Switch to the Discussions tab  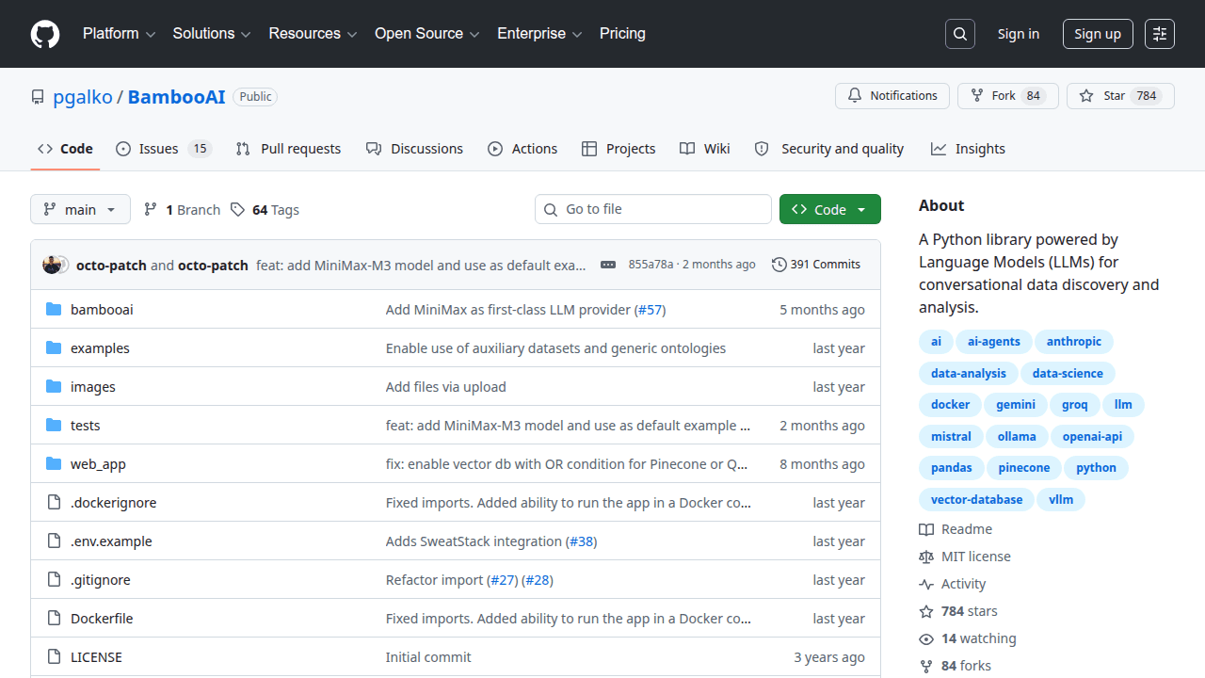[x=414, y=149]
